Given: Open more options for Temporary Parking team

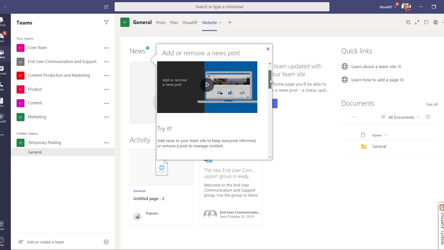Looking at the screenshot, I should 106,143.
